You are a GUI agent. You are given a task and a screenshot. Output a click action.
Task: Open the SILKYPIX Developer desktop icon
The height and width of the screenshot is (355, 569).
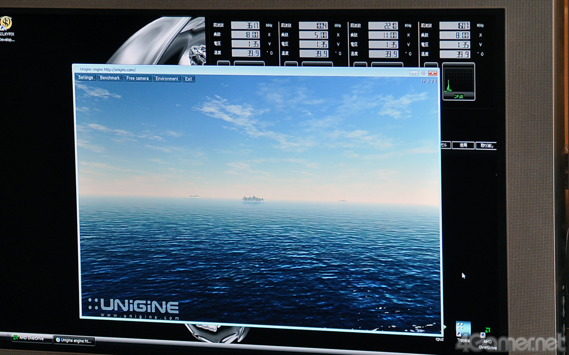[x=6, y=29]
